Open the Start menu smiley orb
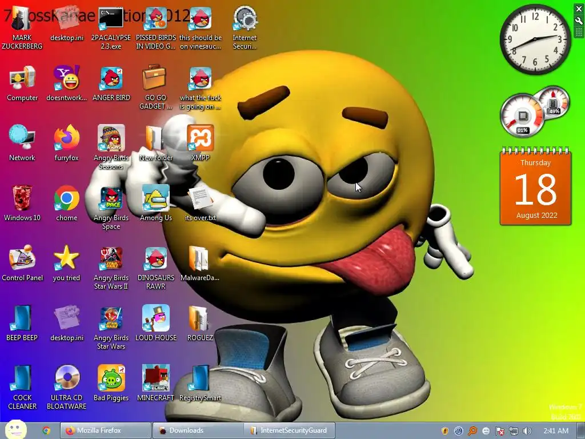The height and width of the screenshot is (439, 585). 15,430
